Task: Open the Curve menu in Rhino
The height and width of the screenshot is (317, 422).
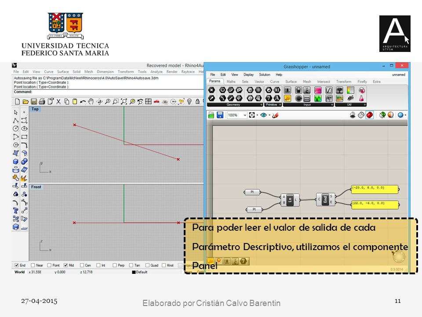Action: (49, 72)
